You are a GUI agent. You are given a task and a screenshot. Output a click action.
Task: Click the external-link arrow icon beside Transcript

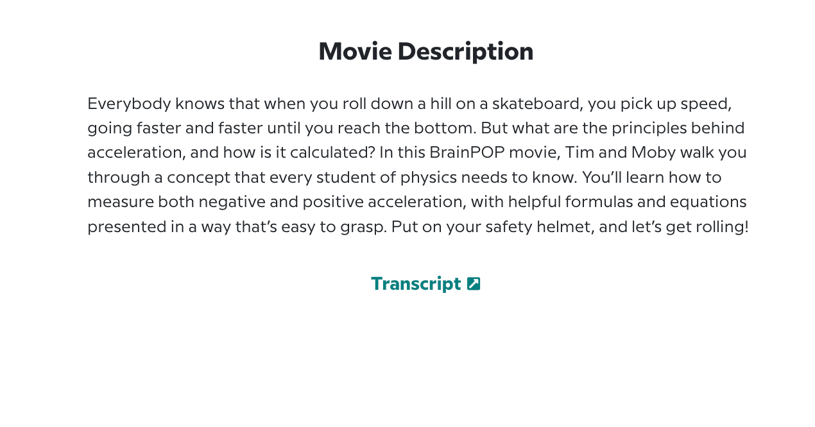point(474,283)
